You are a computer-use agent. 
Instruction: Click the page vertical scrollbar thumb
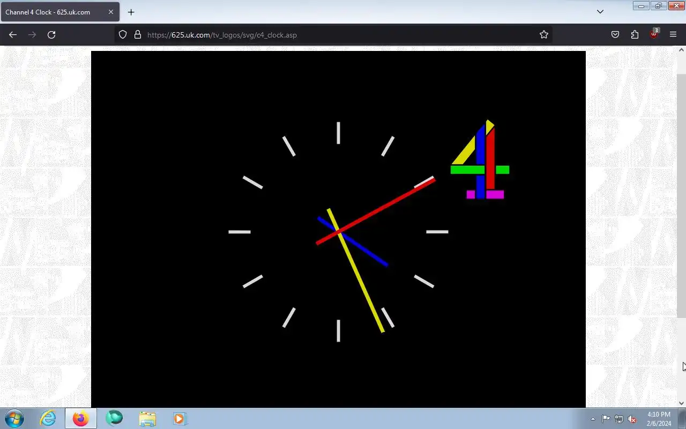681,196
